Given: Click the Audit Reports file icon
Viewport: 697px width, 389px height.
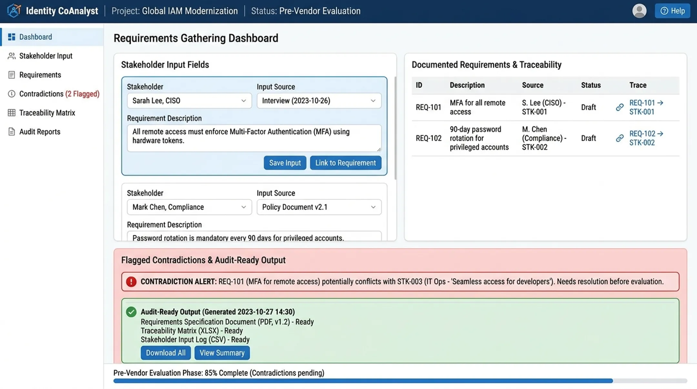Looking at the screenshot, I should tap(12, 132).
